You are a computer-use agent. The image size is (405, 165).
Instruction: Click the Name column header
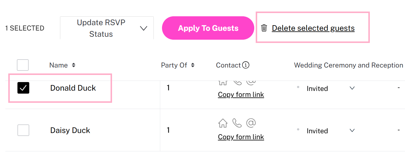tap(59, 65)
